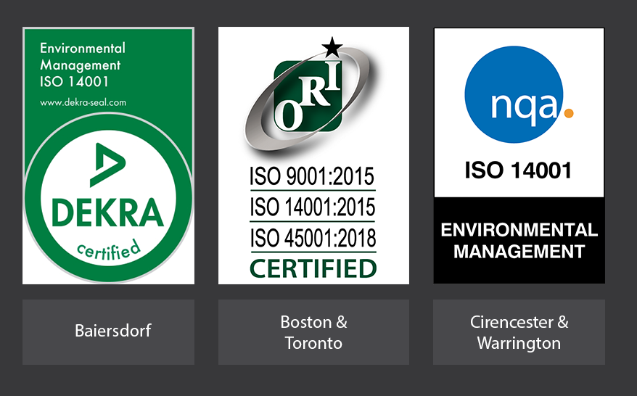Click the ISO 9001:2015 text line
637x396 pixels.
[312, 176]
